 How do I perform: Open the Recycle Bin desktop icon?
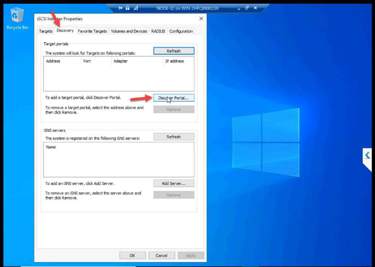(17, 18)
